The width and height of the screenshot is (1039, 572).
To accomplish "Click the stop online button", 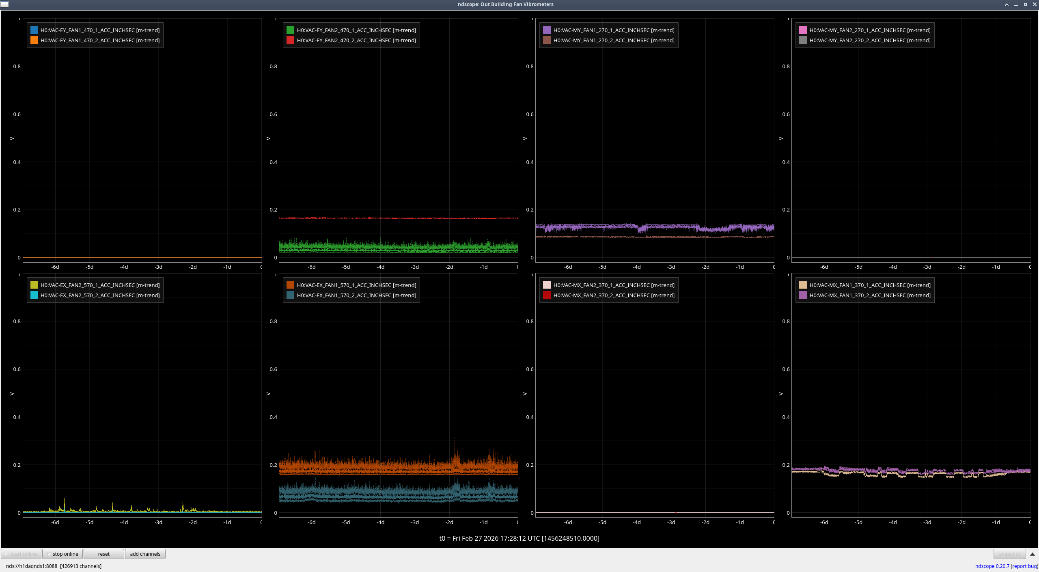I will [x=63, y=554].
